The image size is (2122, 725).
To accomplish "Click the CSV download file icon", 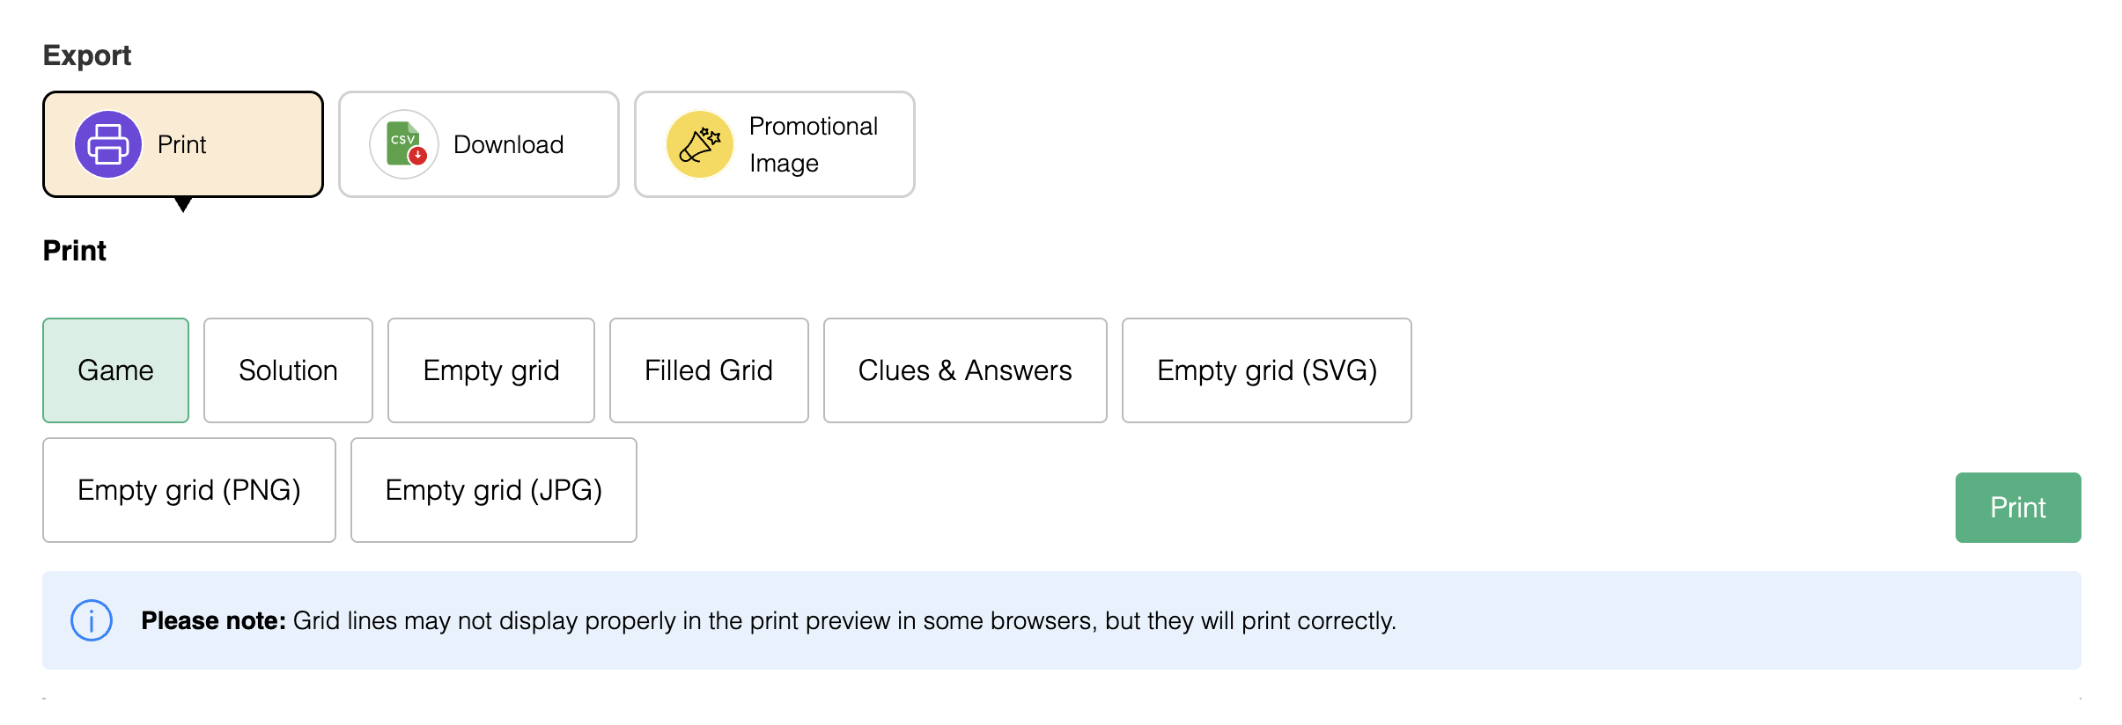I will click(x=404, y=144).
